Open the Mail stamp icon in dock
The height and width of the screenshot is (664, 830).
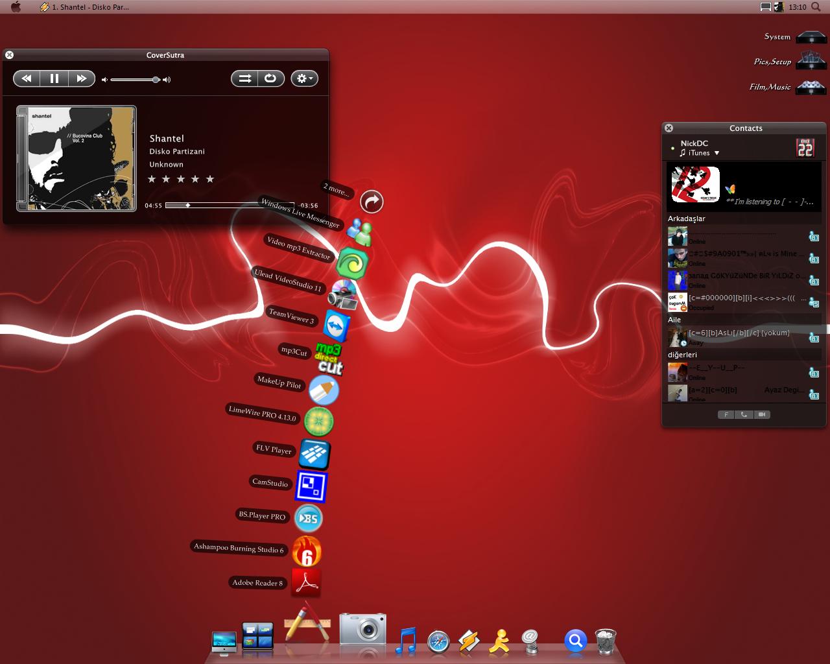click(530, 641)
